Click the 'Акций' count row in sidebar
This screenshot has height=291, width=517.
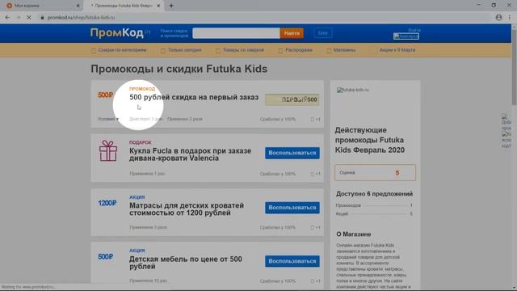(x=374, y=213)
